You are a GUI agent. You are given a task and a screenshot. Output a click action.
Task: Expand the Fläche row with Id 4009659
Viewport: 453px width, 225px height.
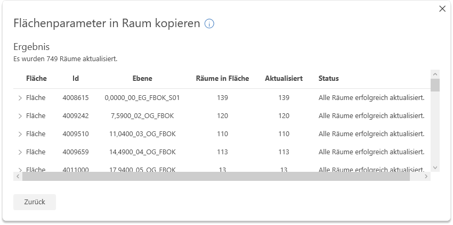click(20, 152)
